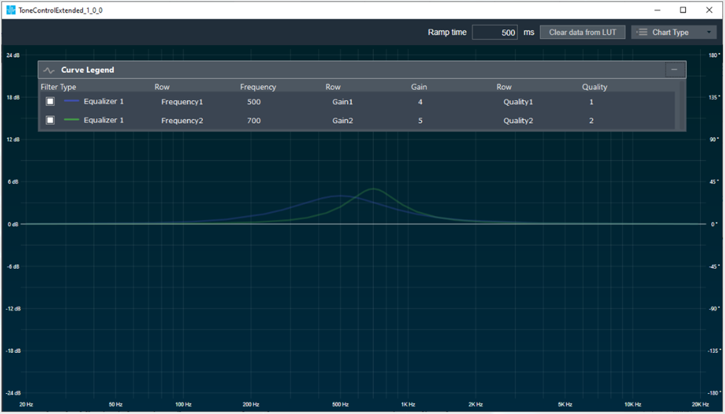Click the Filter Type column header

[58, 87]
